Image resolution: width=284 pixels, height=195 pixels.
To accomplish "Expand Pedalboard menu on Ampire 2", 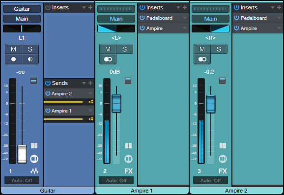I will 279,18.
